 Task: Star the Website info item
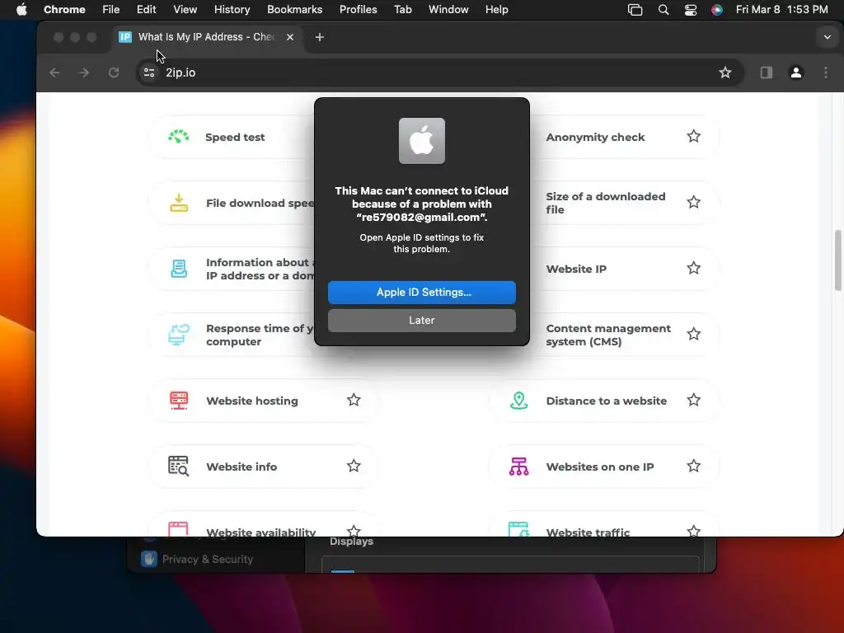pos(354,466)
